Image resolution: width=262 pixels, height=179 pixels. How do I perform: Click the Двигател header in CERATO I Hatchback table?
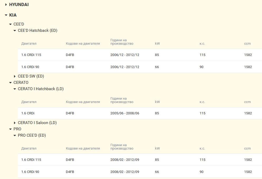[x=29, y=102]
